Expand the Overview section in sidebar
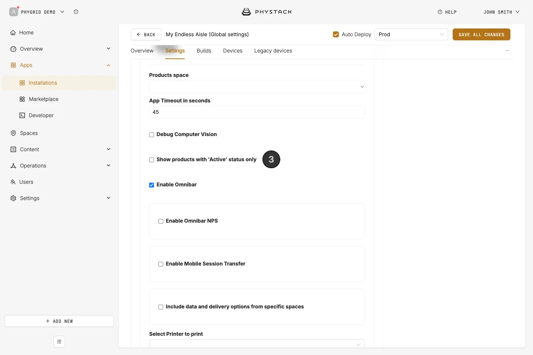The width and height of the screenshot is (533, 355). coord(108,48)
